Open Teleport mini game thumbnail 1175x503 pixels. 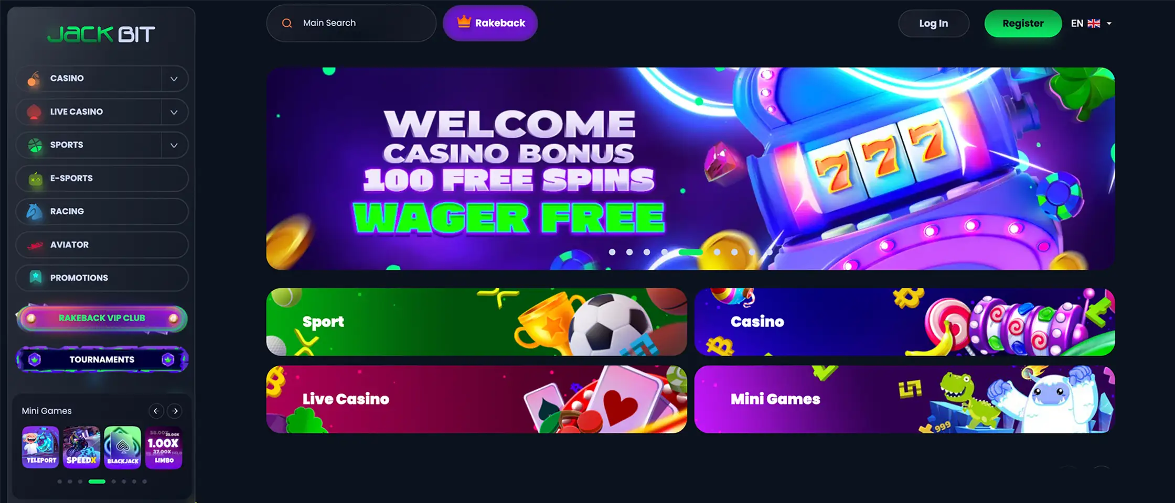[x=40, y=447]
